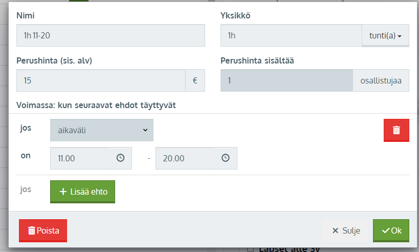Screen dimensions: 419x252
Task: Select the Perushinta sisältää participants field
Action: point(286,80)
